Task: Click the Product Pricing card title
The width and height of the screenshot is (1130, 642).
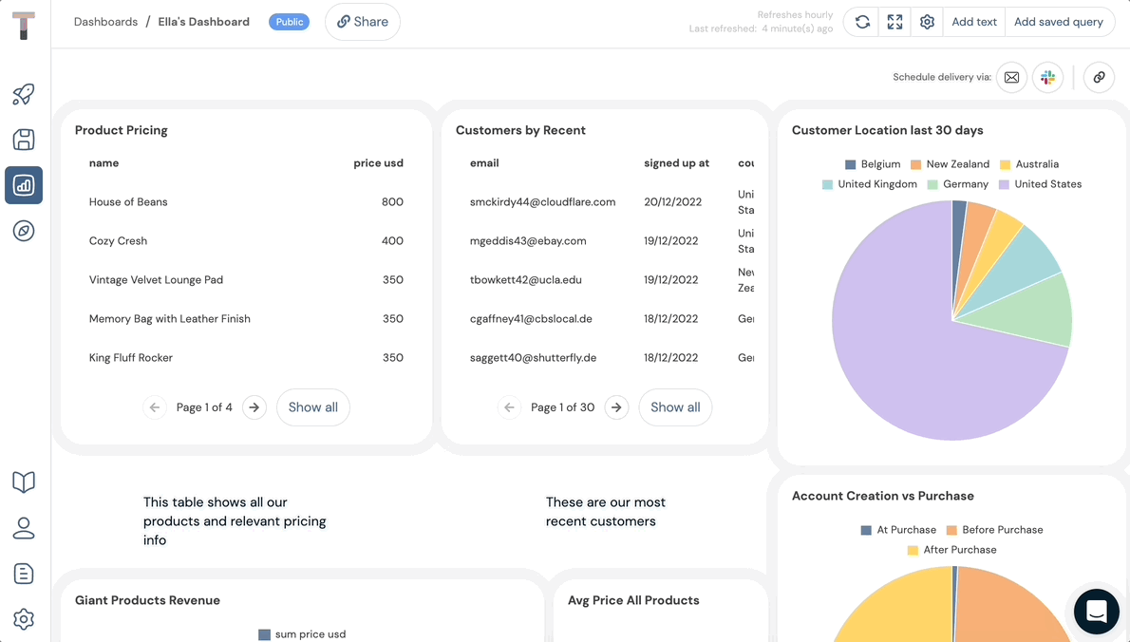Action: pyautogui.click(x=122, y=130)
